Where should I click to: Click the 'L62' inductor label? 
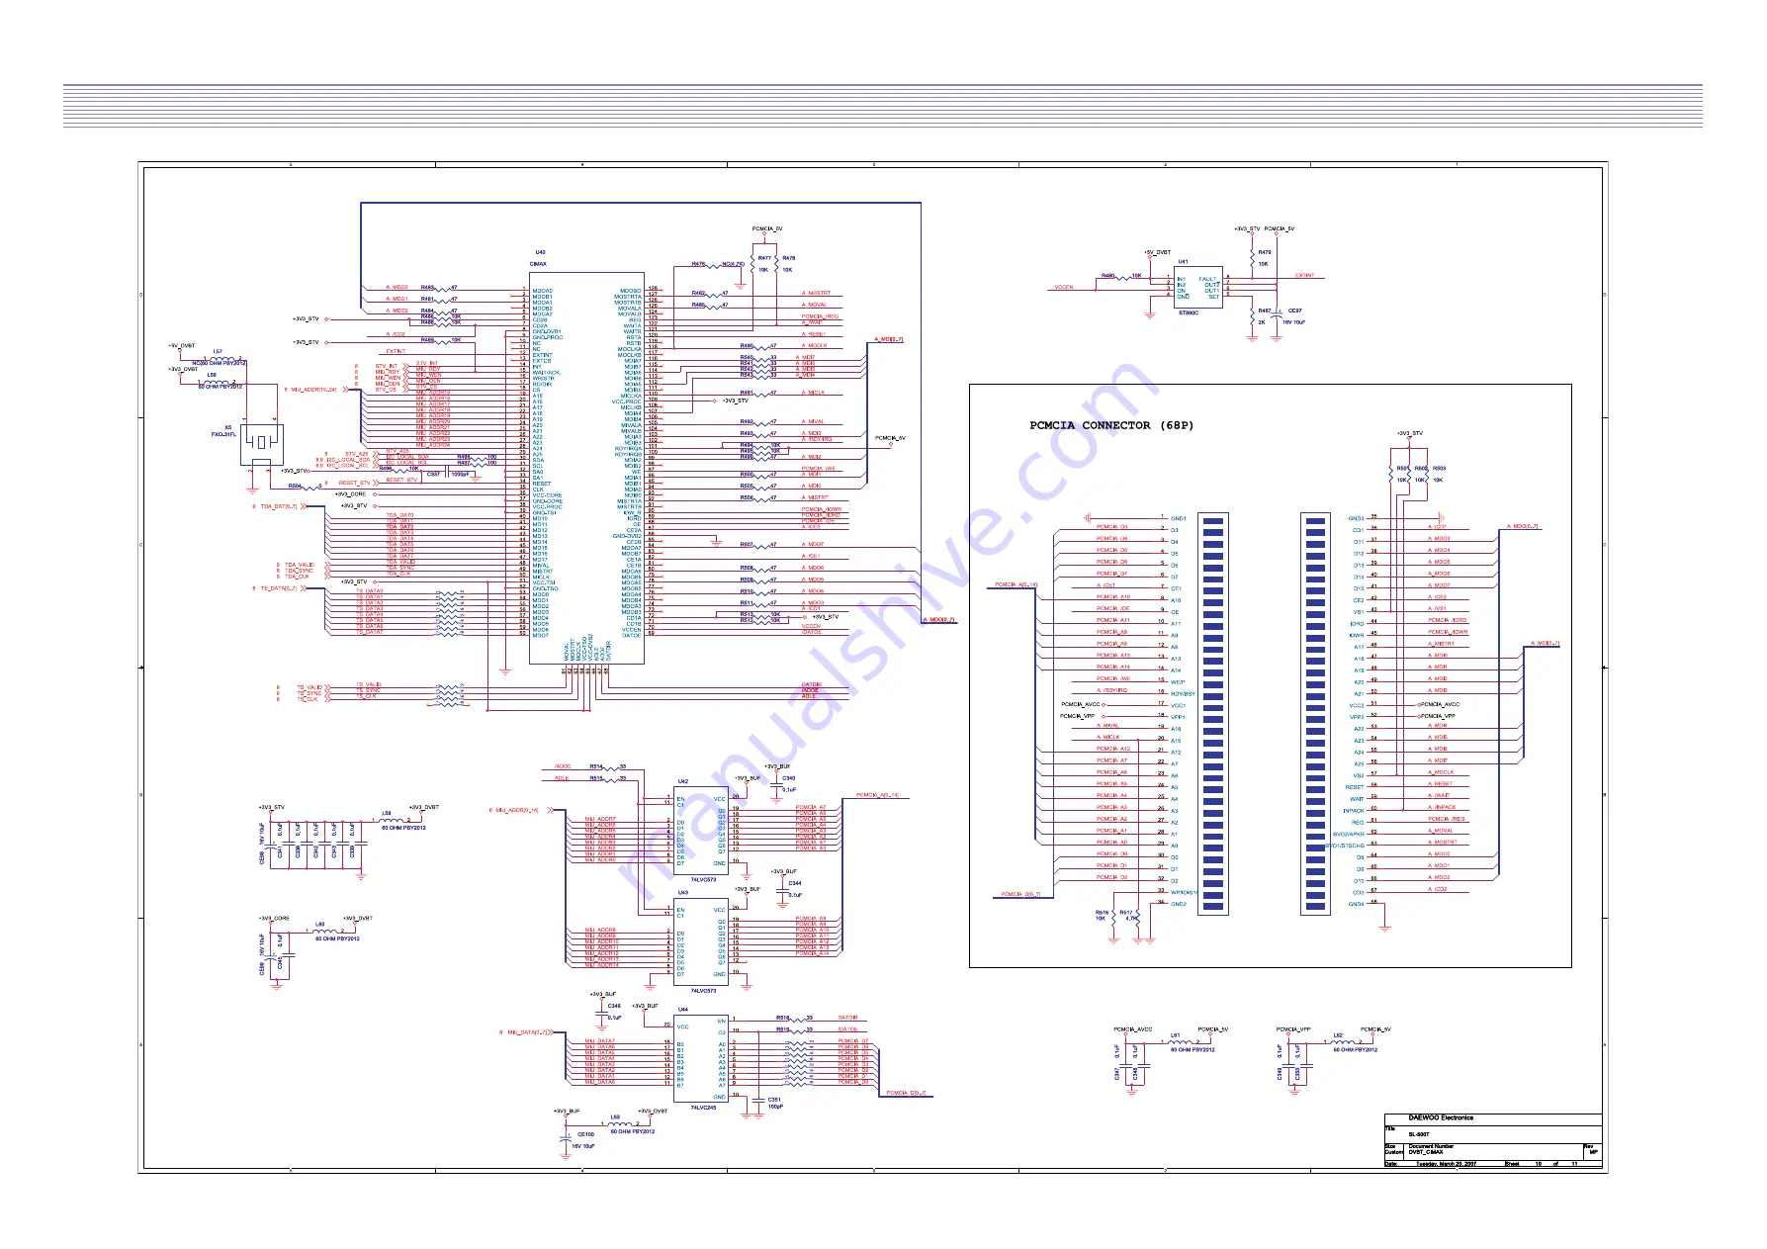pos(1338,1035)
